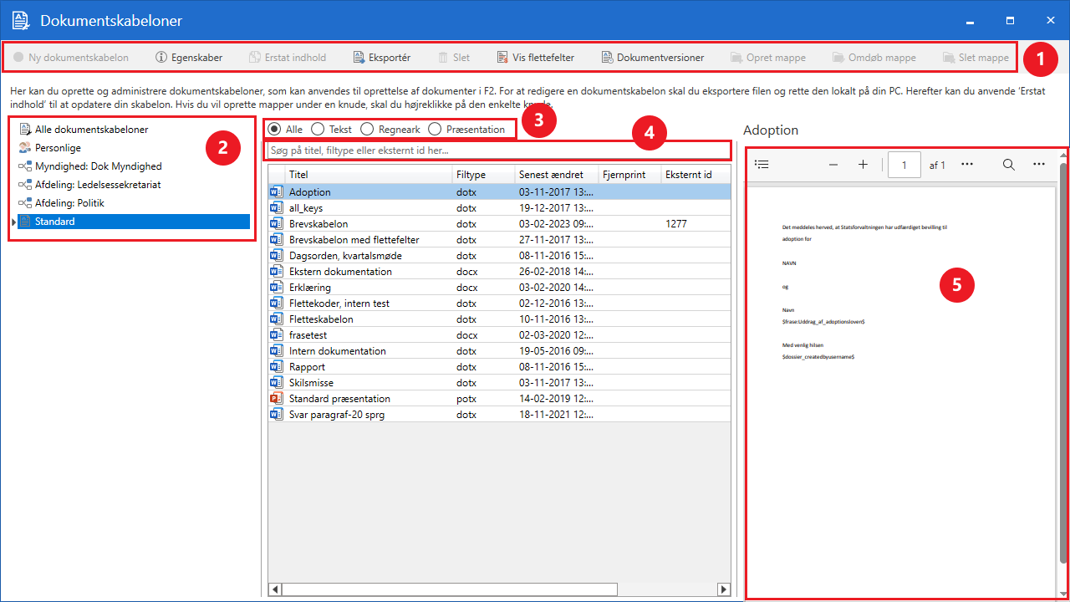Screen dimensions: 1070x602
Task: Choose the Præsentation radio button
Action: tap(435, 130)
